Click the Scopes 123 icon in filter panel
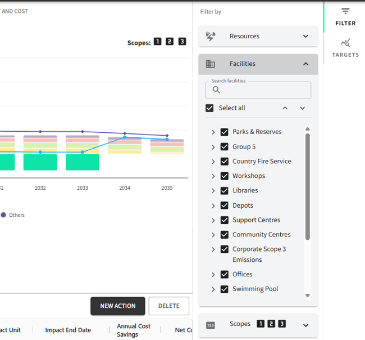Screen dimensions: 365x340 (211, 325)
